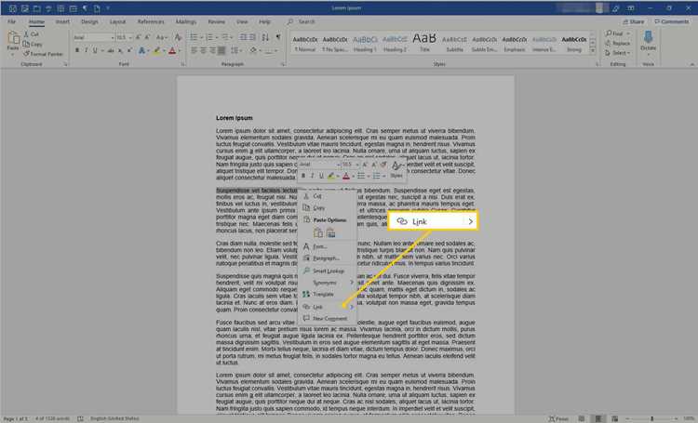
Task: Click Replace in the Editing group
Action: click(617, 44)
